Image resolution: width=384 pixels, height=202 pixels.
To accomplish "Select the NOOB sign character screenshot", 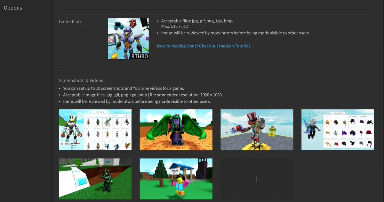I will coord(176,179).
